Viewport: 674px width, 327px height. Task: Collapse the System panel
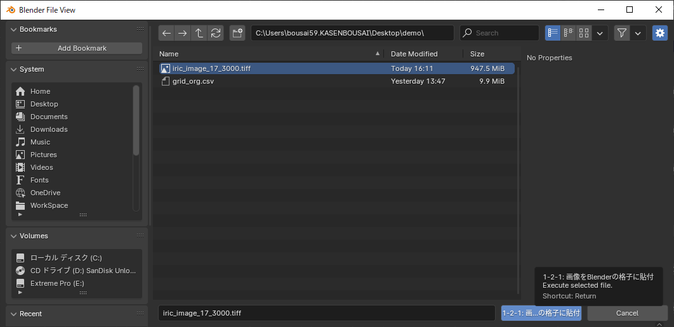pyautogui.click(x=13, y=69)
